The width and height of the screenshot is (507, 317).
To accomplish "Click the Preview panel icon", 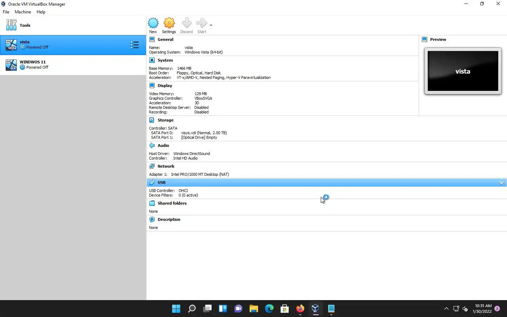I will pyautogui.click(x=425, y=39).
